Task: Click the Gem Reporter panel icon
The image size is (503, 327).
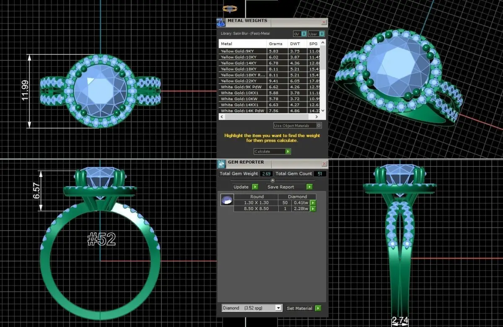Action: pyautogui.click(x=221, y=164)
